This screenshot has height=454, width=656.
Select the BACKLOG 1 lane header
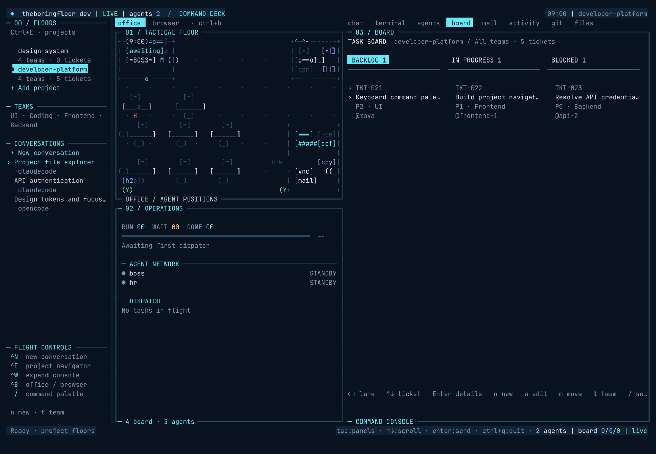(x=368, y=60)
